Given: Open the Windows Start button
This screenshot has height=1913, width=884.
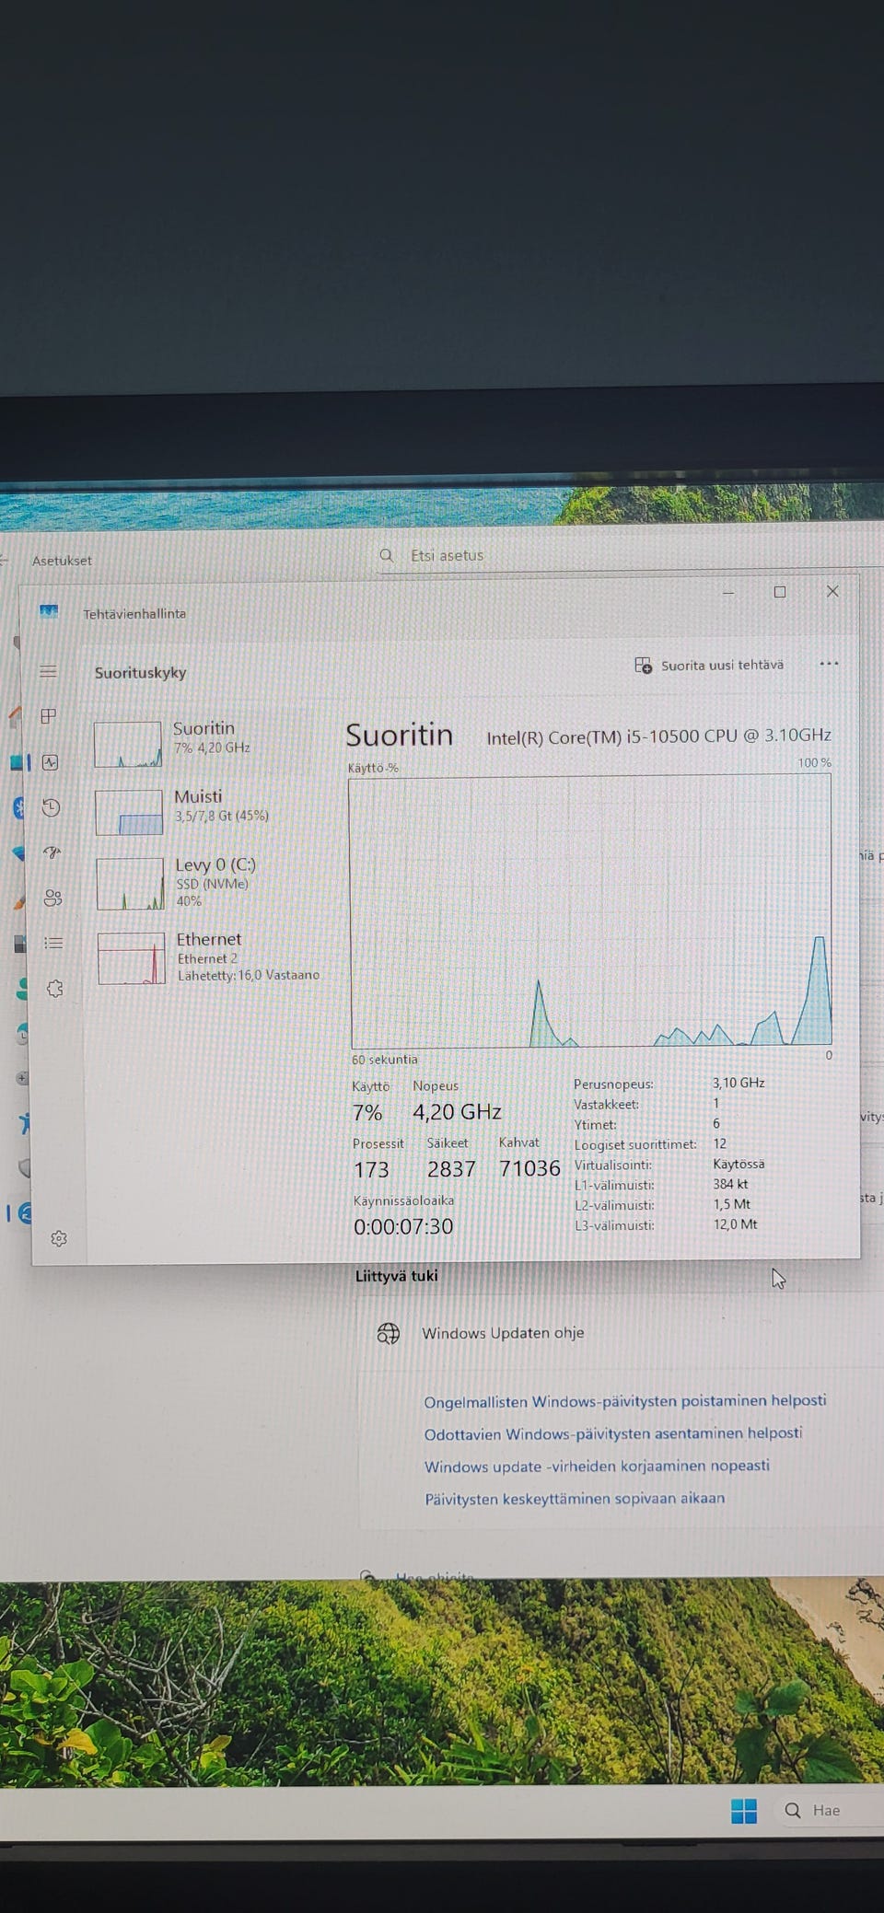Looking at the screenshot, I should (744, 1811).
